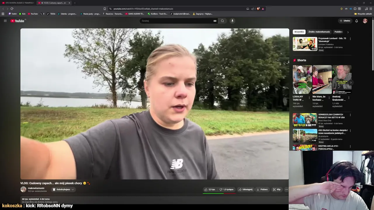The width and height of the screenshot is (374, 210).
Task: Open Nie kłam, że kochasz short thumbnail
Action: coord(322,79)
